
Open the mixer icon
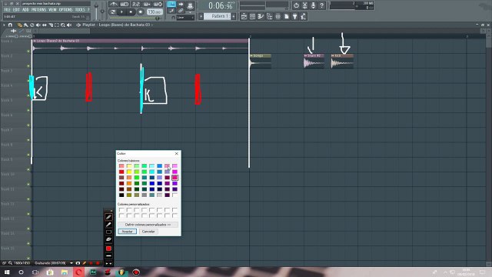tap(278, 16)
